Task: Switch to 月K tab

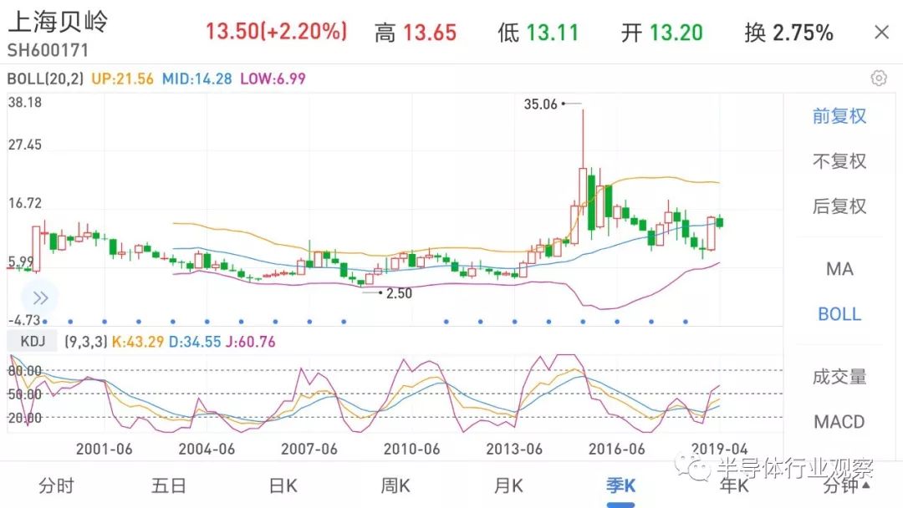Action: click(508, 486)
